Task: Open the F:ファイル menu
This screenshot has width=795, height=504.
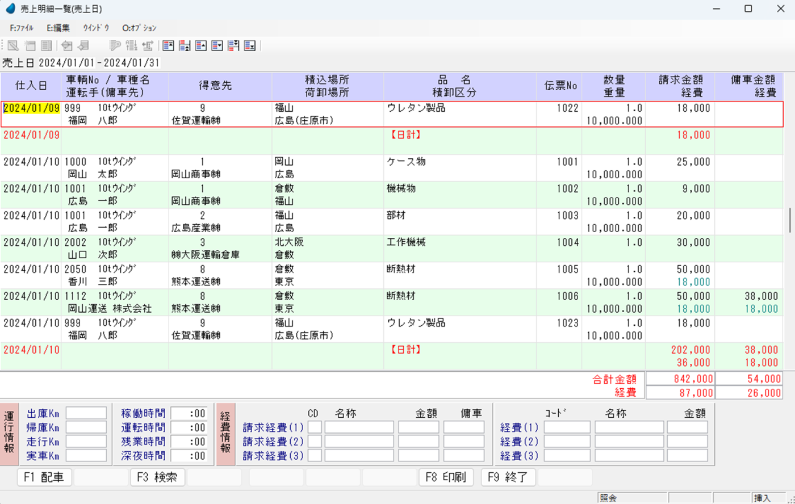Action: [22, 28]
